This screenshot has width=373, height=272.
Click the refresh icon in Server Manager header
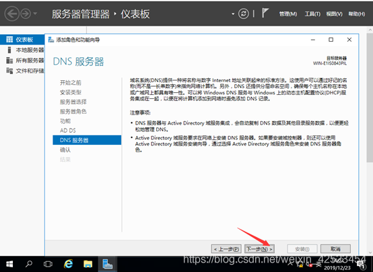(x=243, y=13)
